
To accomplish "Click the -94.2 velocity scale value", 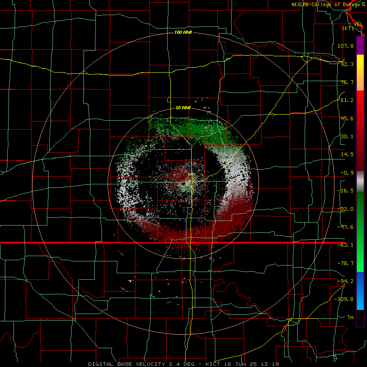I will click(x=345, y=281).
